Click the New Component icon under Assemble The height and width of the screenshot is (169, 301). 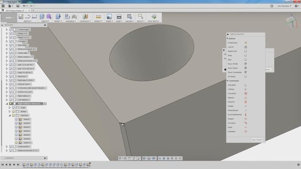tap(67, 16)
